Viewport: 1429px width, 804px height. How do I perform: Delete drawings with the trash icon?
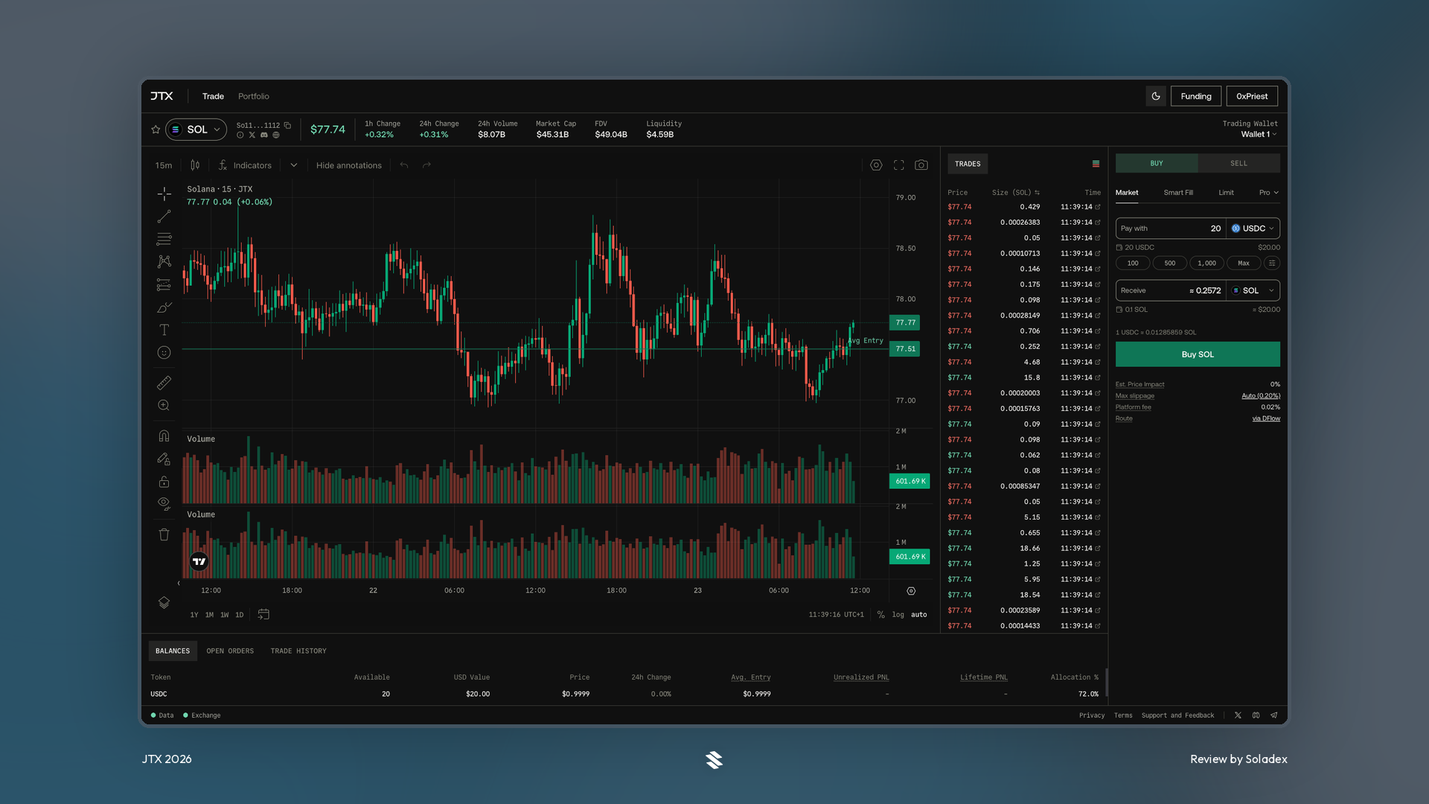[164, 535]
